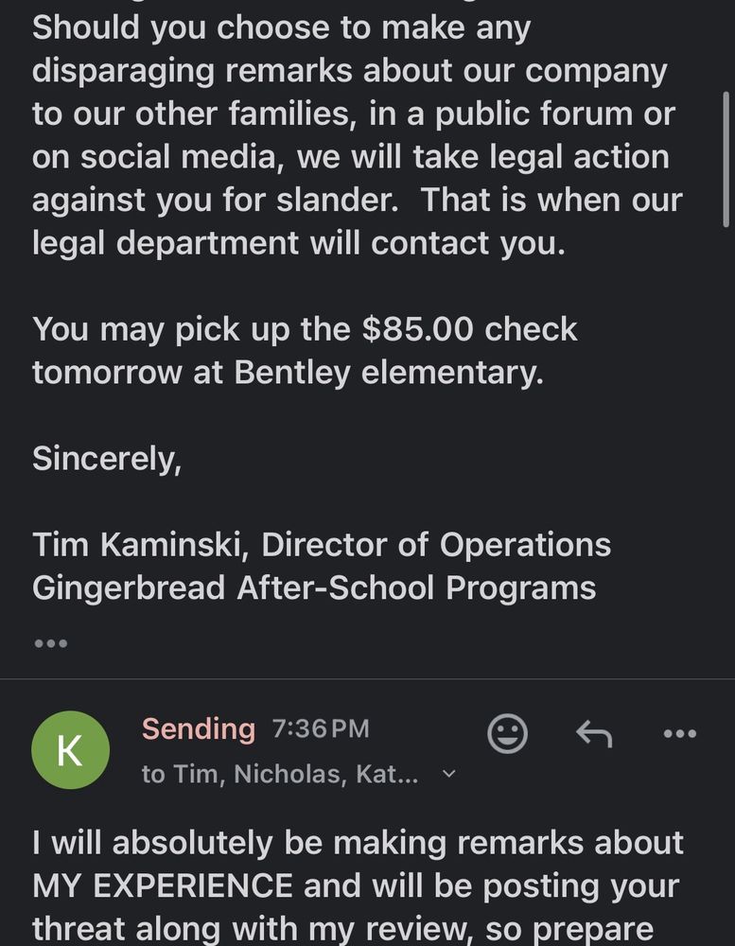Tap the "Tim Kaminski, Director of Operations" signature
Screen dimensions: 735x946
(322, 545)
